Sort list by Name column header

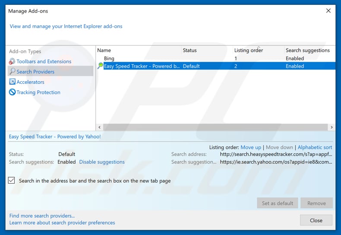point(104,50)
